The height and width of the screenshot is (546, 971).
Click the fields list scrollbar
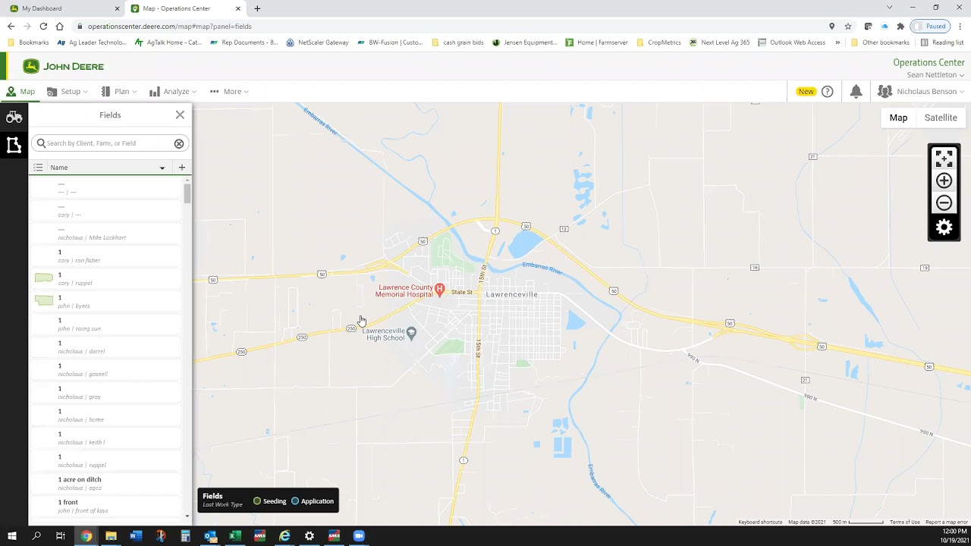pyautogui.click(x=187, y=193)
